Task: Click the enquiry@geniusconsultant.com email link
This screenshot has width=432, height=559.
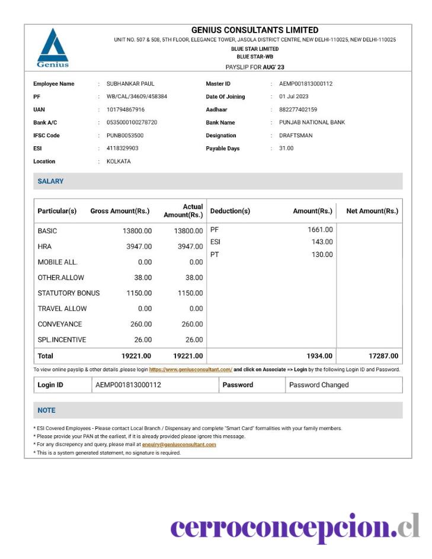Action: click(179, 445)
